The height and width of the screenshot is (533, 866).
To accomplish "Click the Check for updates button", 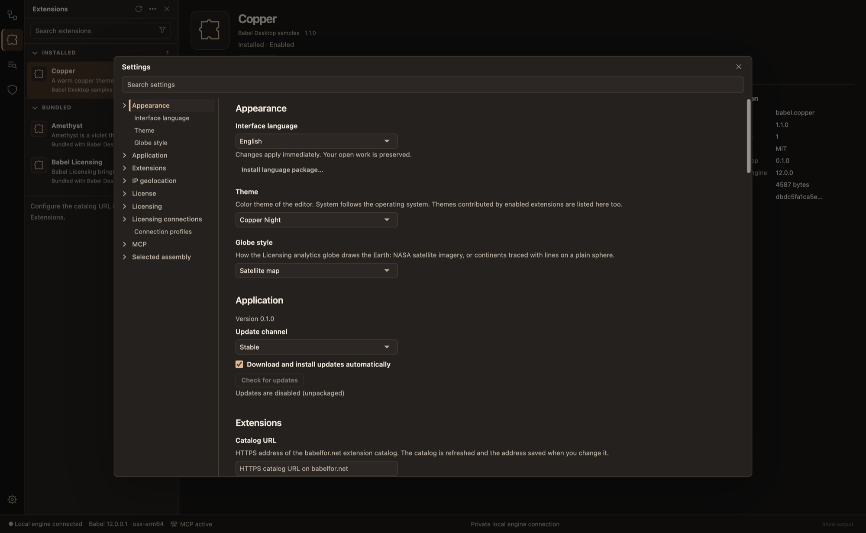I will (269, 380).
